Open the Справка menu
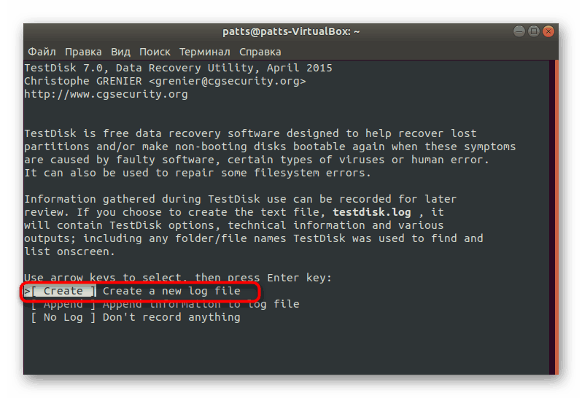The height and width of the screenshot is (398, 582). click(260, 52)
